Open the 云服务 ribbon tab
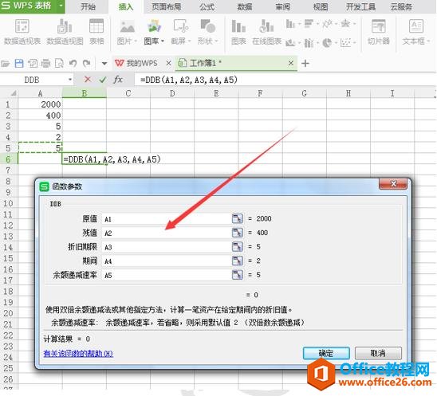The image size is (437, 396). (401, 6)
